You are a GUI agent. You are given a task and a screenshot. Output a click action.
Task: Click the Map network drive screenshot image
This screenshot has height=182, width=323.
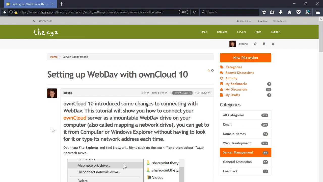pyautogui.click(x=126, y=170)
